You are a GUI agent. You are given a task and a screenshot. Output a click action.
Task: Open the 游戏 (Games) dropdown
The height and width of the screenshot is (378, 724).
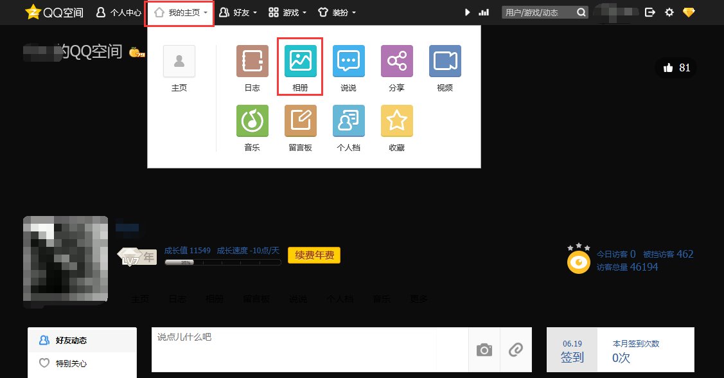[287, 12]
